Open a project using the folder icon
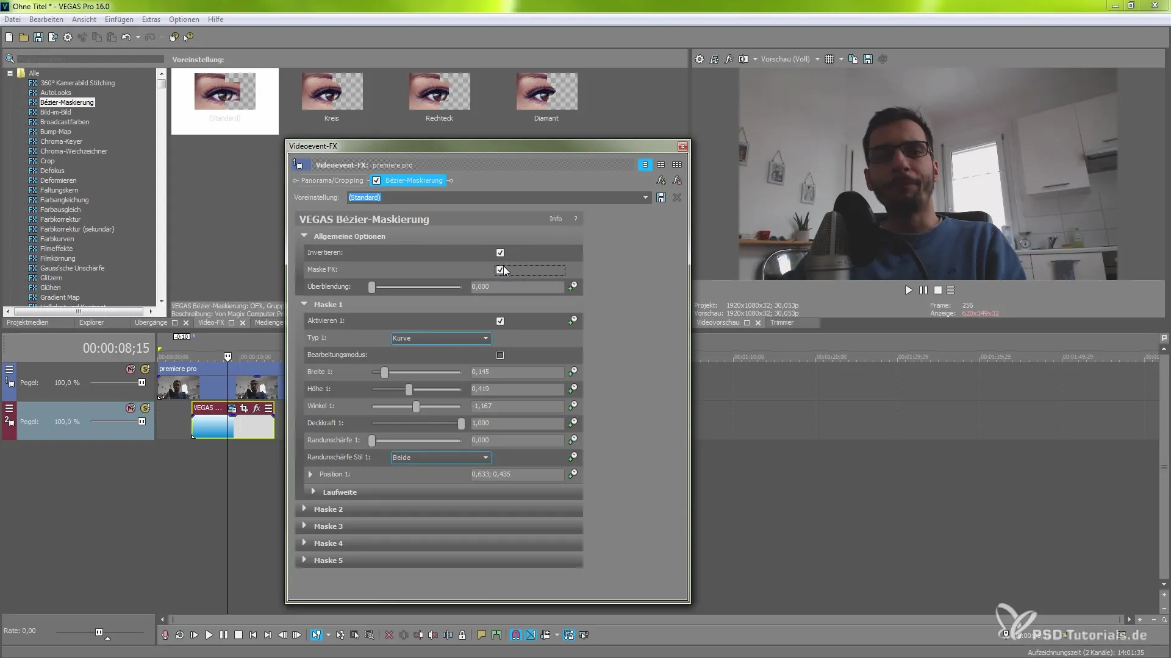 24,37
